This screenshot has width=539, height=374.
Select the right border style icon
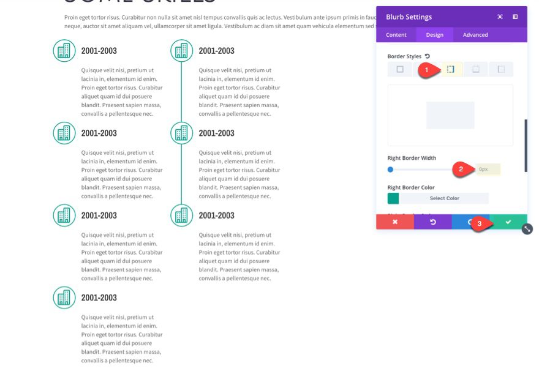pyautogui.click(x=450, y=69)
